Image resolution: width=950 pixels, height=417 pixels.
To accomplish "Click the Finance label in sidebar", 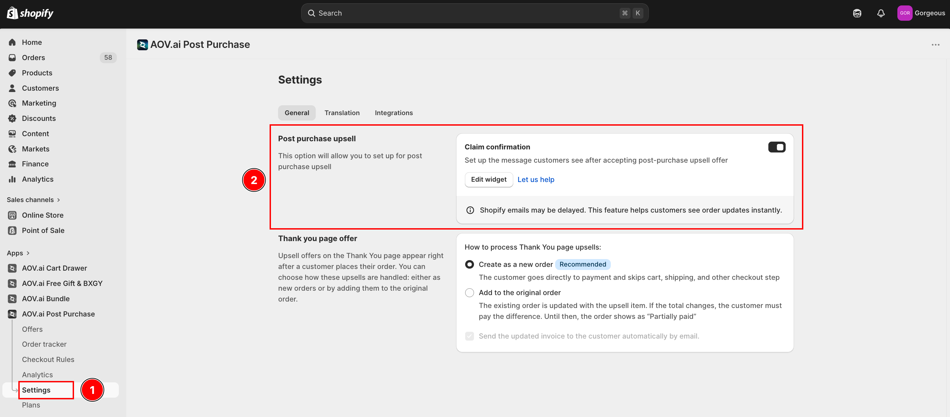I will 35,164.
